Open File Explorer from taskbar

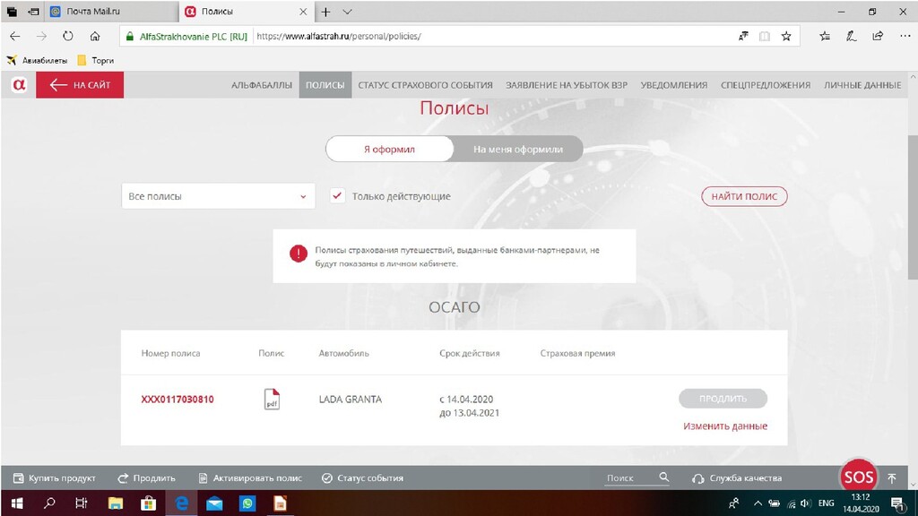pos(116,503)
